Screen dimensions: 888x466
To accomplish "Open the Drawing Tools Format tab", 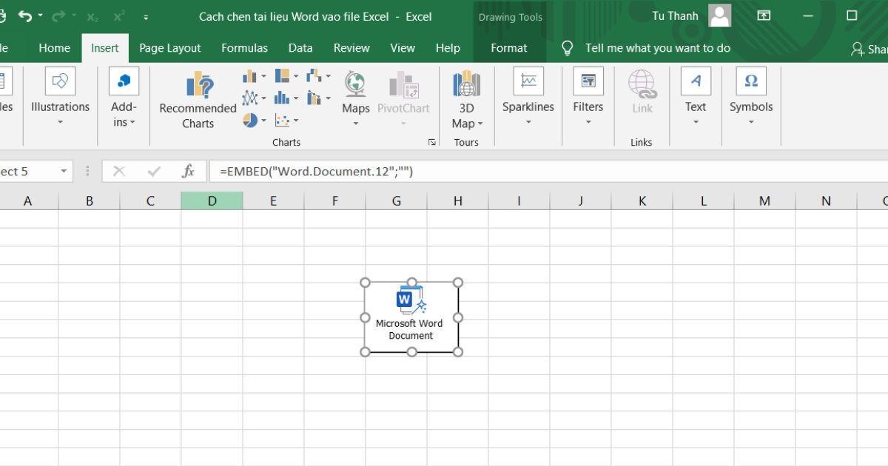I will (x=508, y=47).
